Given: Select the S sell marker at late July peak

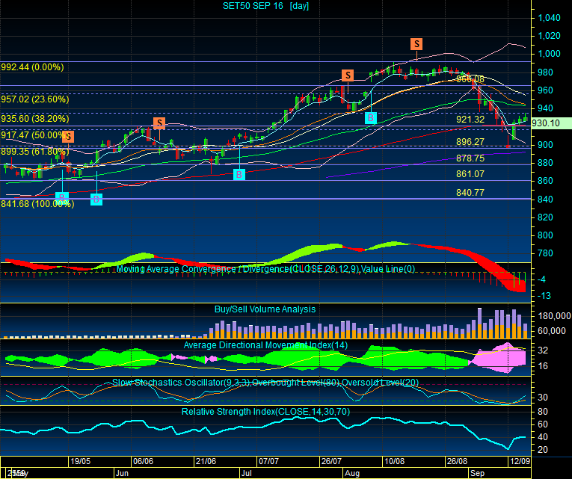Looking at the screenshot, I should 348,75.
